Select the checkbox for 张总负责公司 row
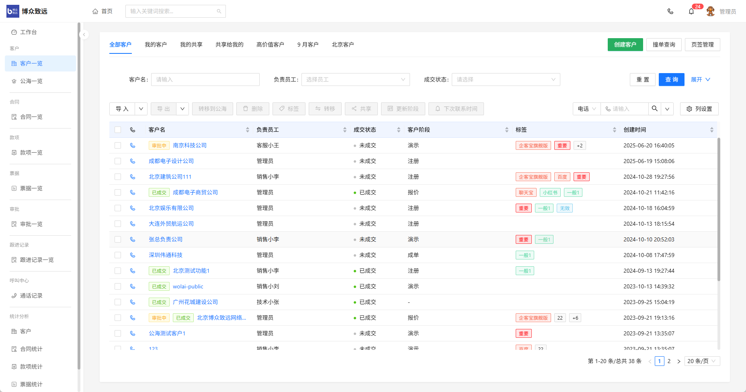 coord(118,239)
